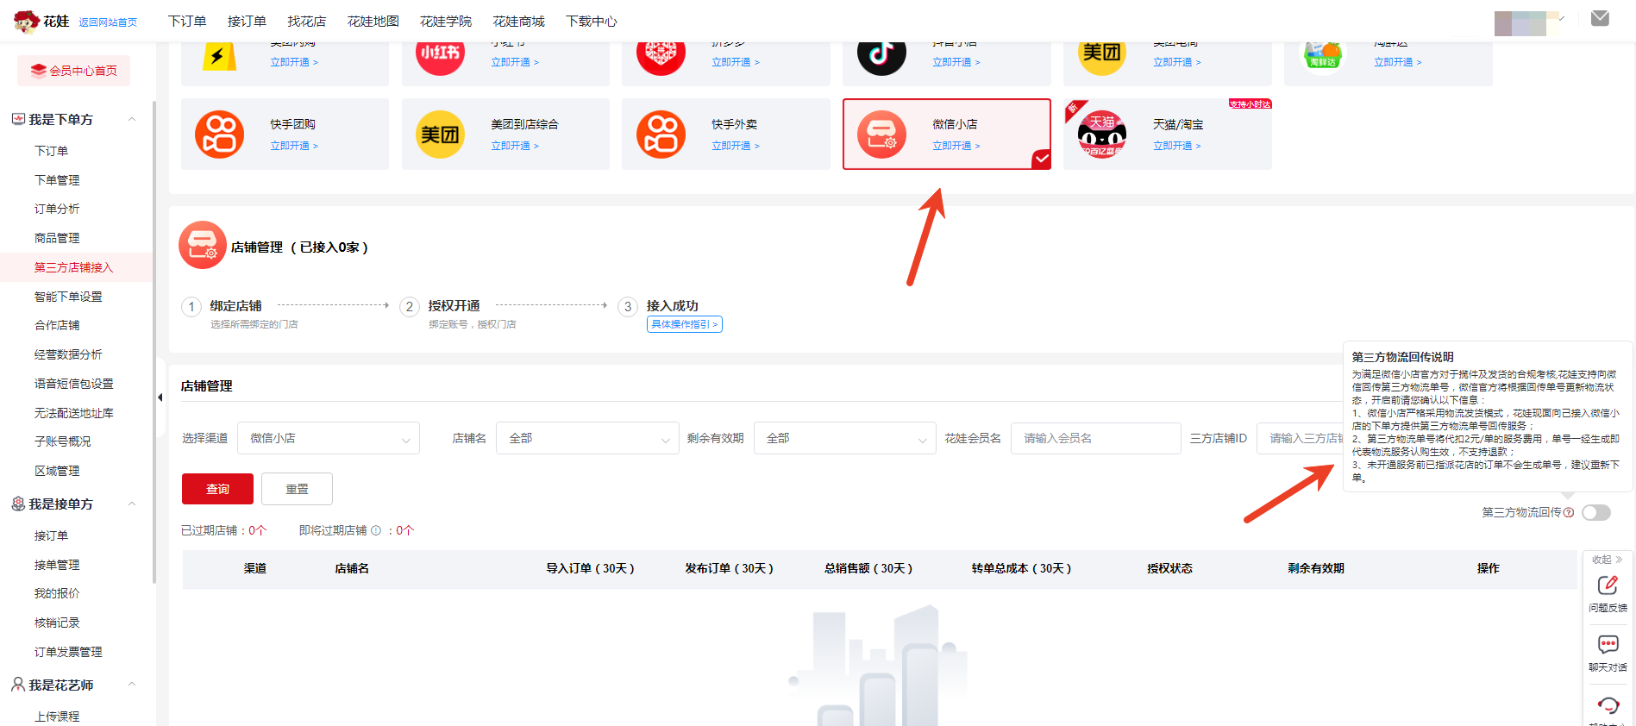
Task: Open the channel (选择渠道) dropdown
Action: pyautogui.click(x=329, y=438)
